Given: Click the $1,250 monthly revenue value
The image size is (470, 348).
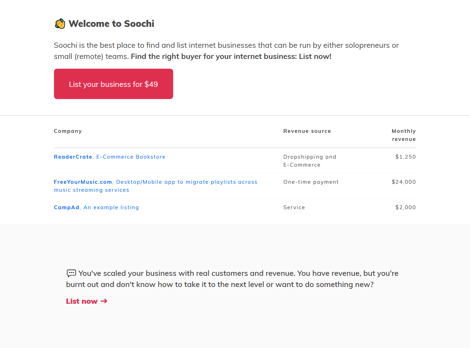Looking at the screenshot, I should coord(405,157).
